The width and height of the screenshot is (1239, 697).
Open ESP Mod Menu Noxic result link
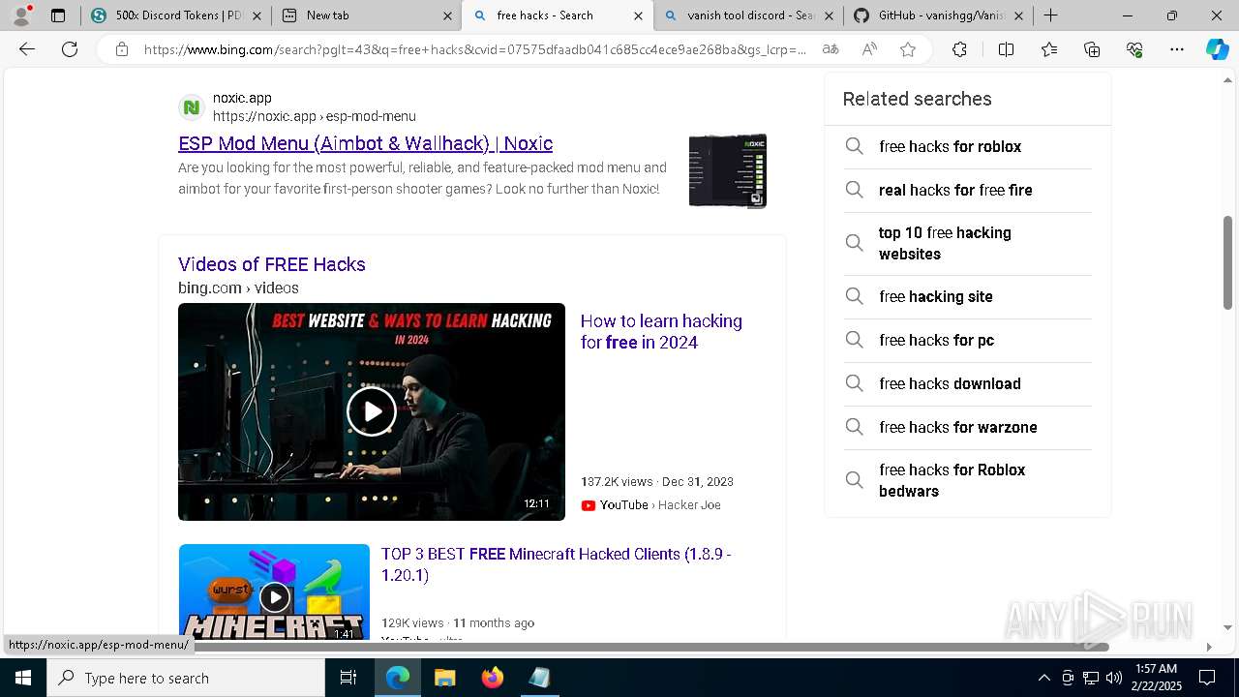[365, 143]
